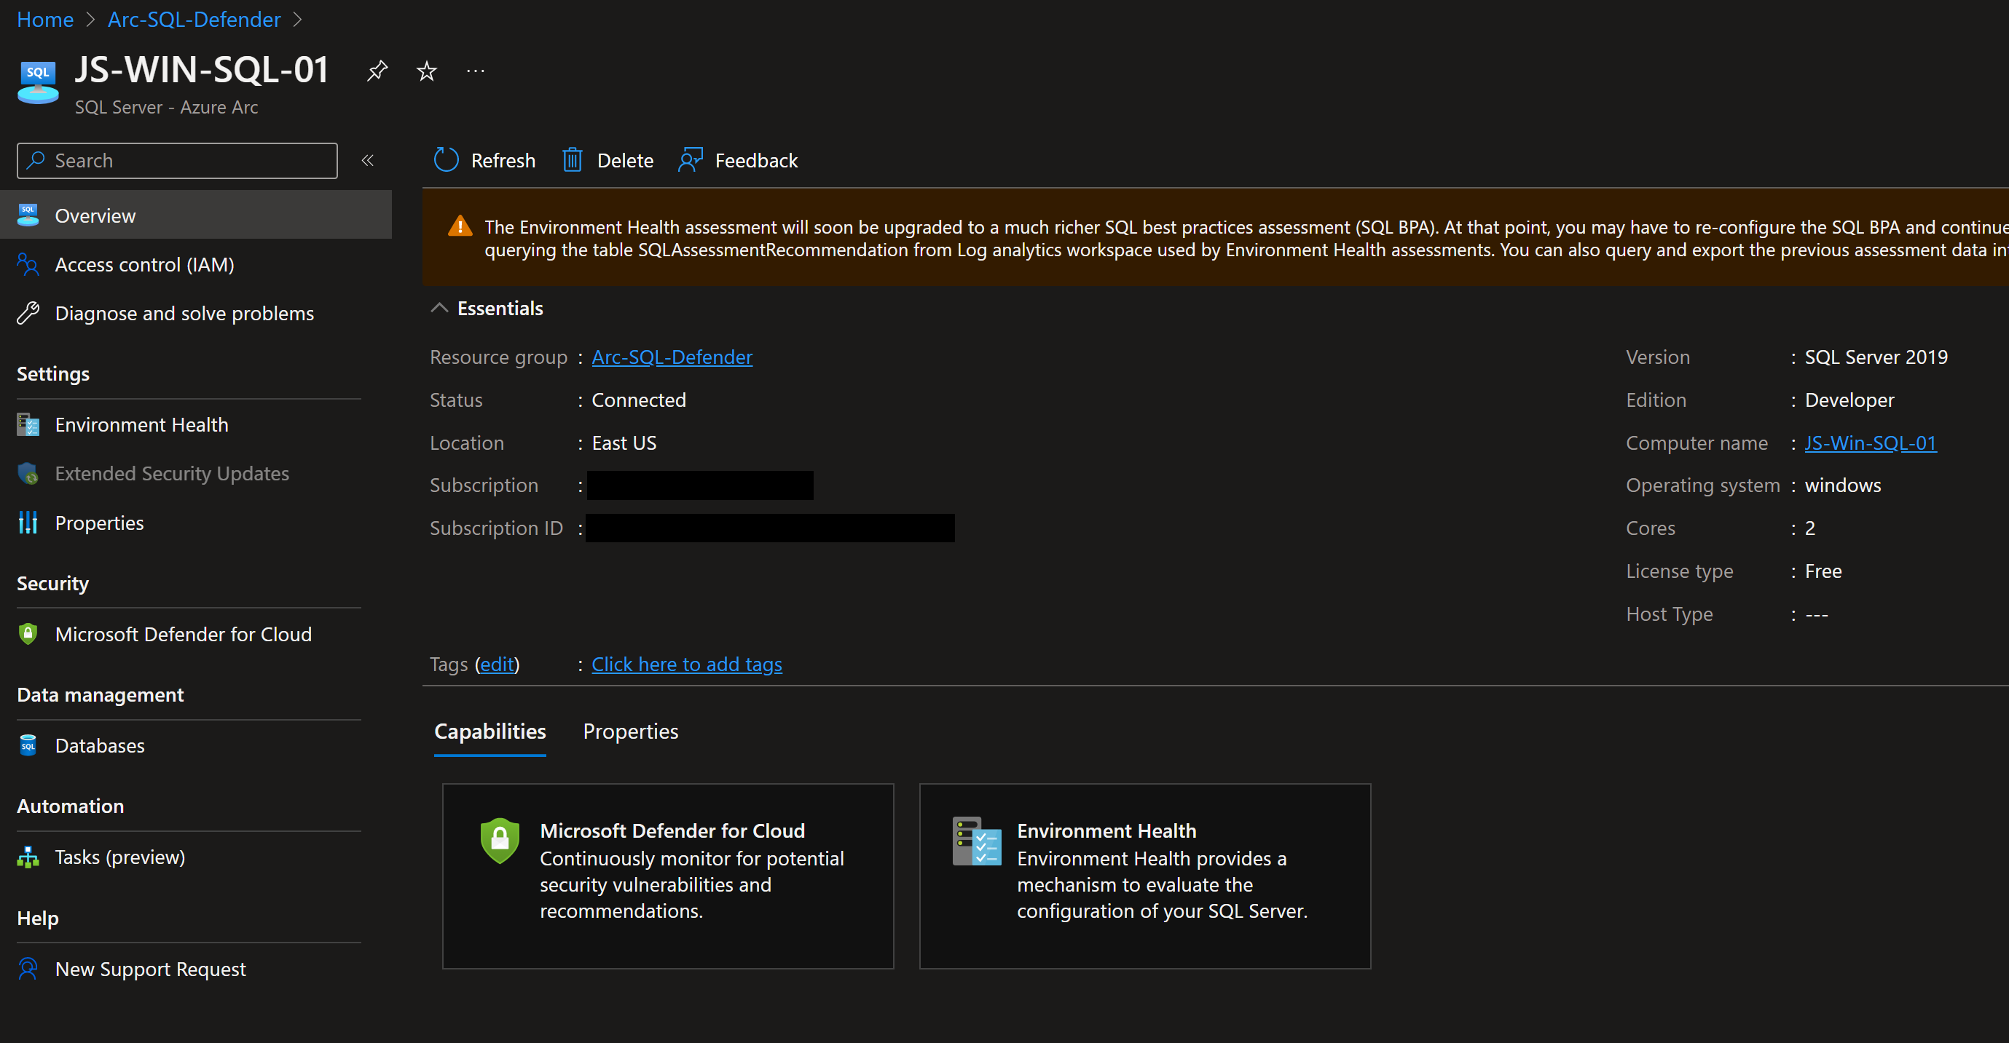Select the 'Connected' status value
The width and height of the screenshot is (2009, 1043).
[x=639, y=399]
